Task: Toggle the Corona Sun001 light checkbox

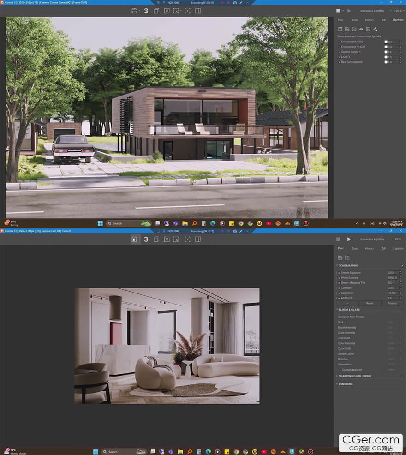Action: [340, 52]
